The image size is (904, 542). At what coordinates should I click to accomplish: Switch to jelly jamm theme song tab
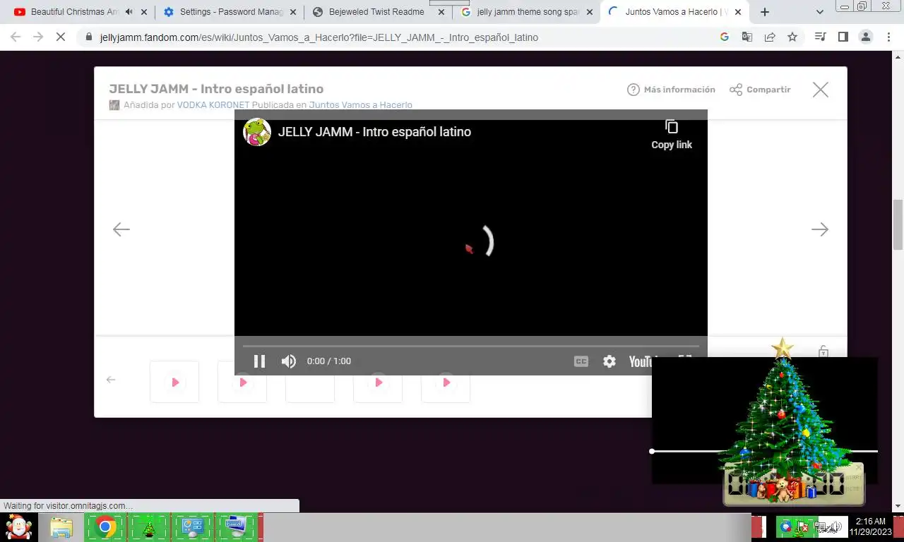pos(526,12)
